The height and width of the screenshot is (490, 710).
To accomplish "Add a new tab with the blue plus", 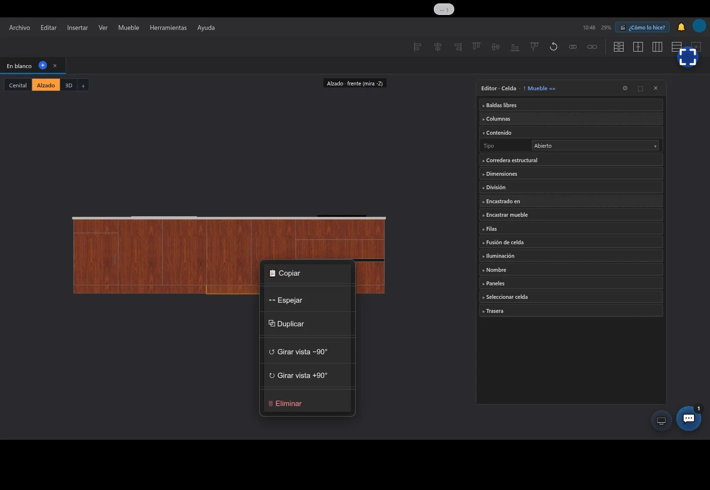I will (42, 65).
